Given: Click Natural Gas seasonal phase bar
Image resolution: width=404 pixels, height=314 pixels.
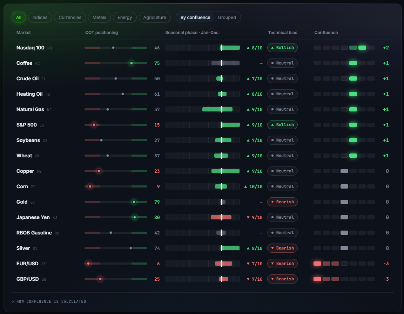Looking at the screenshot, I should [217, 109].
